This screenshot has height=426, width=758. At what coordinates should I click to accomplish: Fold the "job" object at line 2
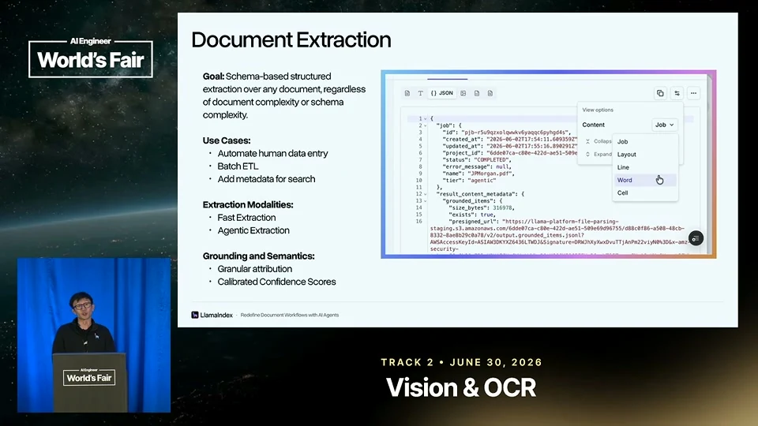pos(426,125)
